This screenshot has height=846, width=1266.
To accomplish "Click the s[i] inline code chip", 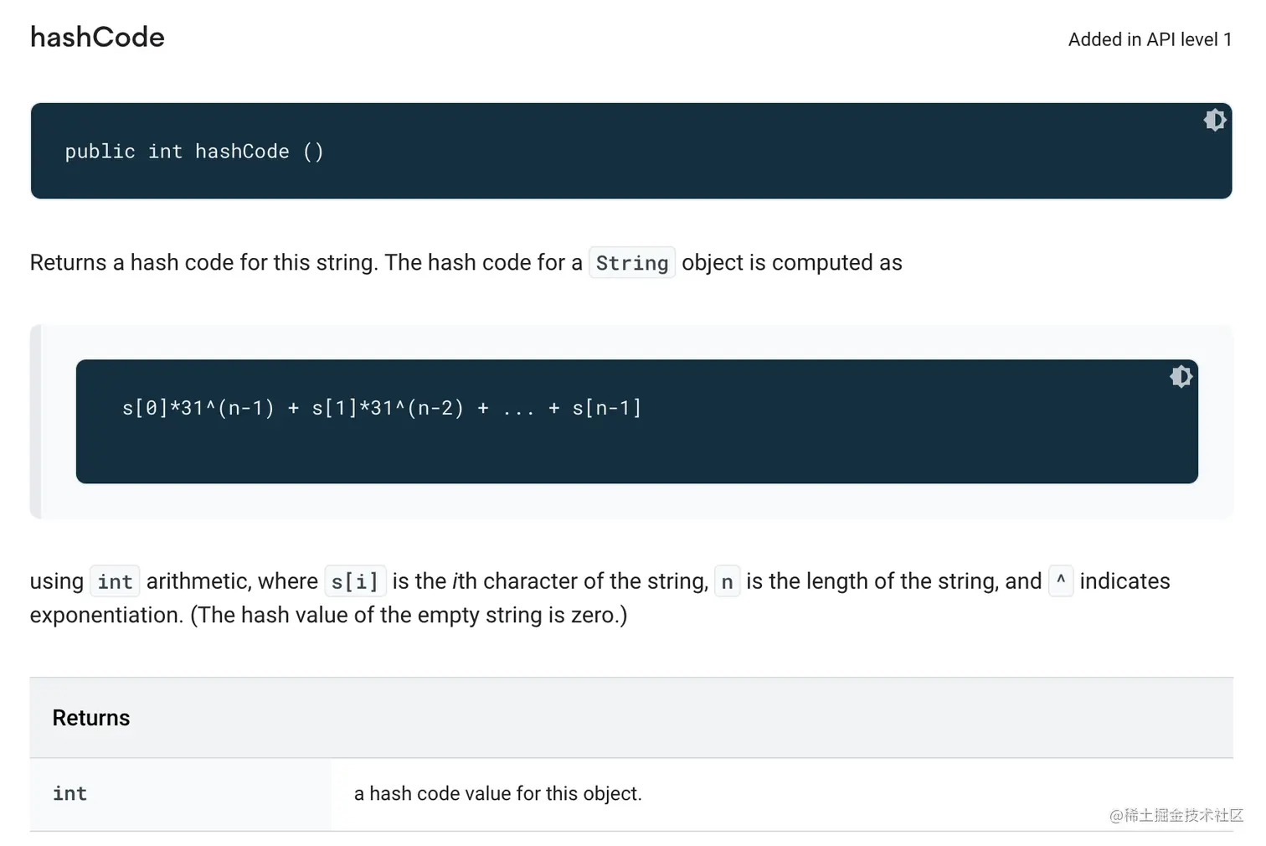I will pos(355,580).
